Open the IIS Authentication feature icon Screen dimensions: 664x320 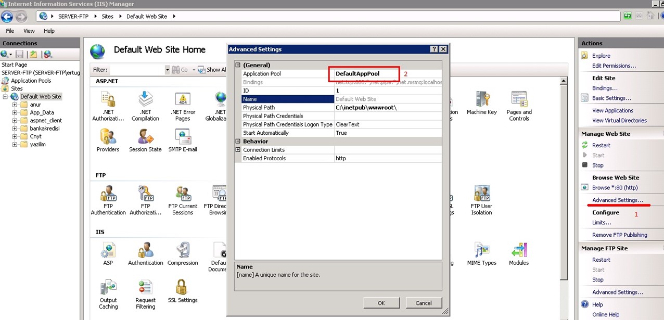click(145, 254)
